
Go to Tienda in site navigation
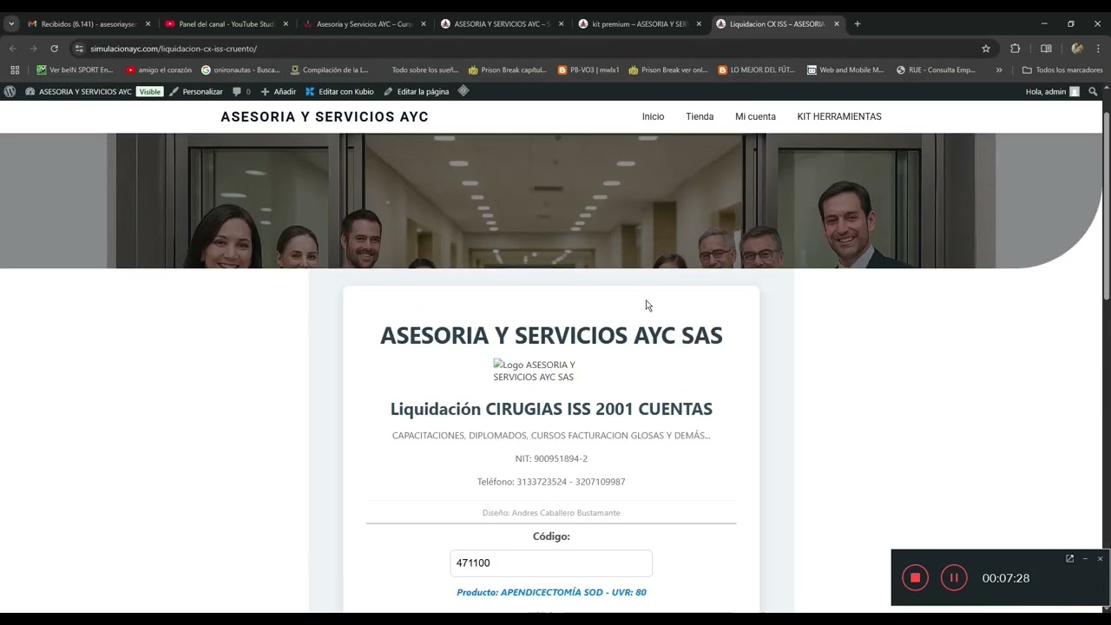click(x=700, y=116)
